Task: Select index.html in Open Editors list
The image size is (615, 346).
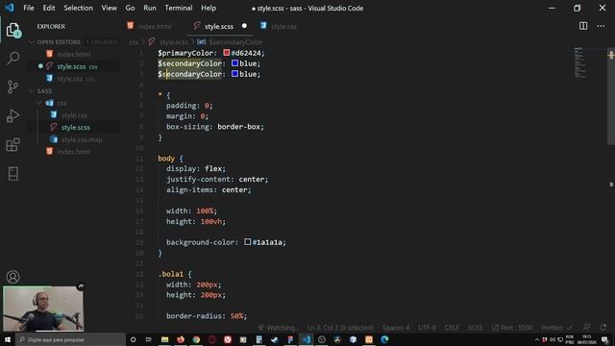Action: pyautogui.click(x=73, y=54)
